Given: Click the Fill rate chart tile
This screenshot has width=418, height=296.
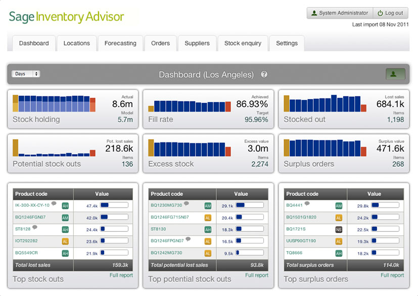Looking at the screenshot, I should 208,109.
